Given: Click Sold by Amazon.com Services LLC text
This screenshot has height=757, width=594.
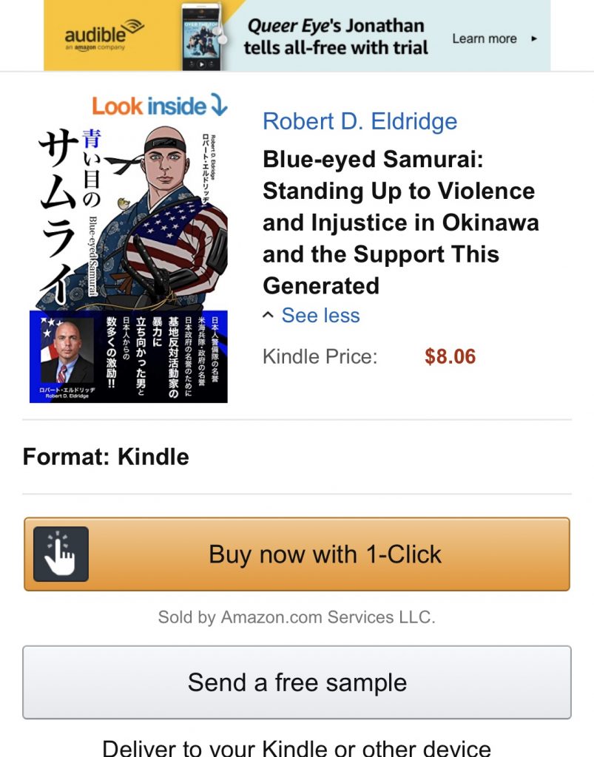Looking at the screenshot, I should coord(297,617).
